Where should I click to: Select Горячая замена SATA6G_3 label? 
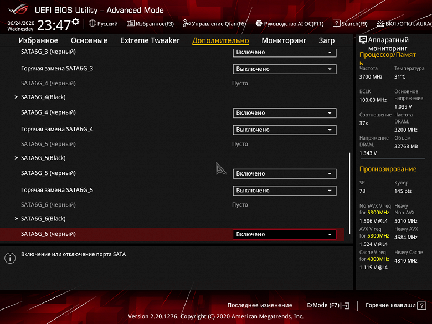[x=57, y=68]
